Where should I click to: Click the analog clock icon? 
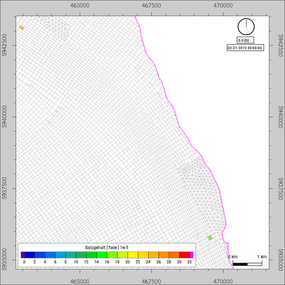pos(246,27)
